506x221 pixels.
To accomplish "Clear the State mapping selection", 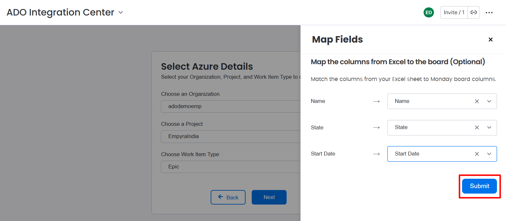I will click(477, 127).
